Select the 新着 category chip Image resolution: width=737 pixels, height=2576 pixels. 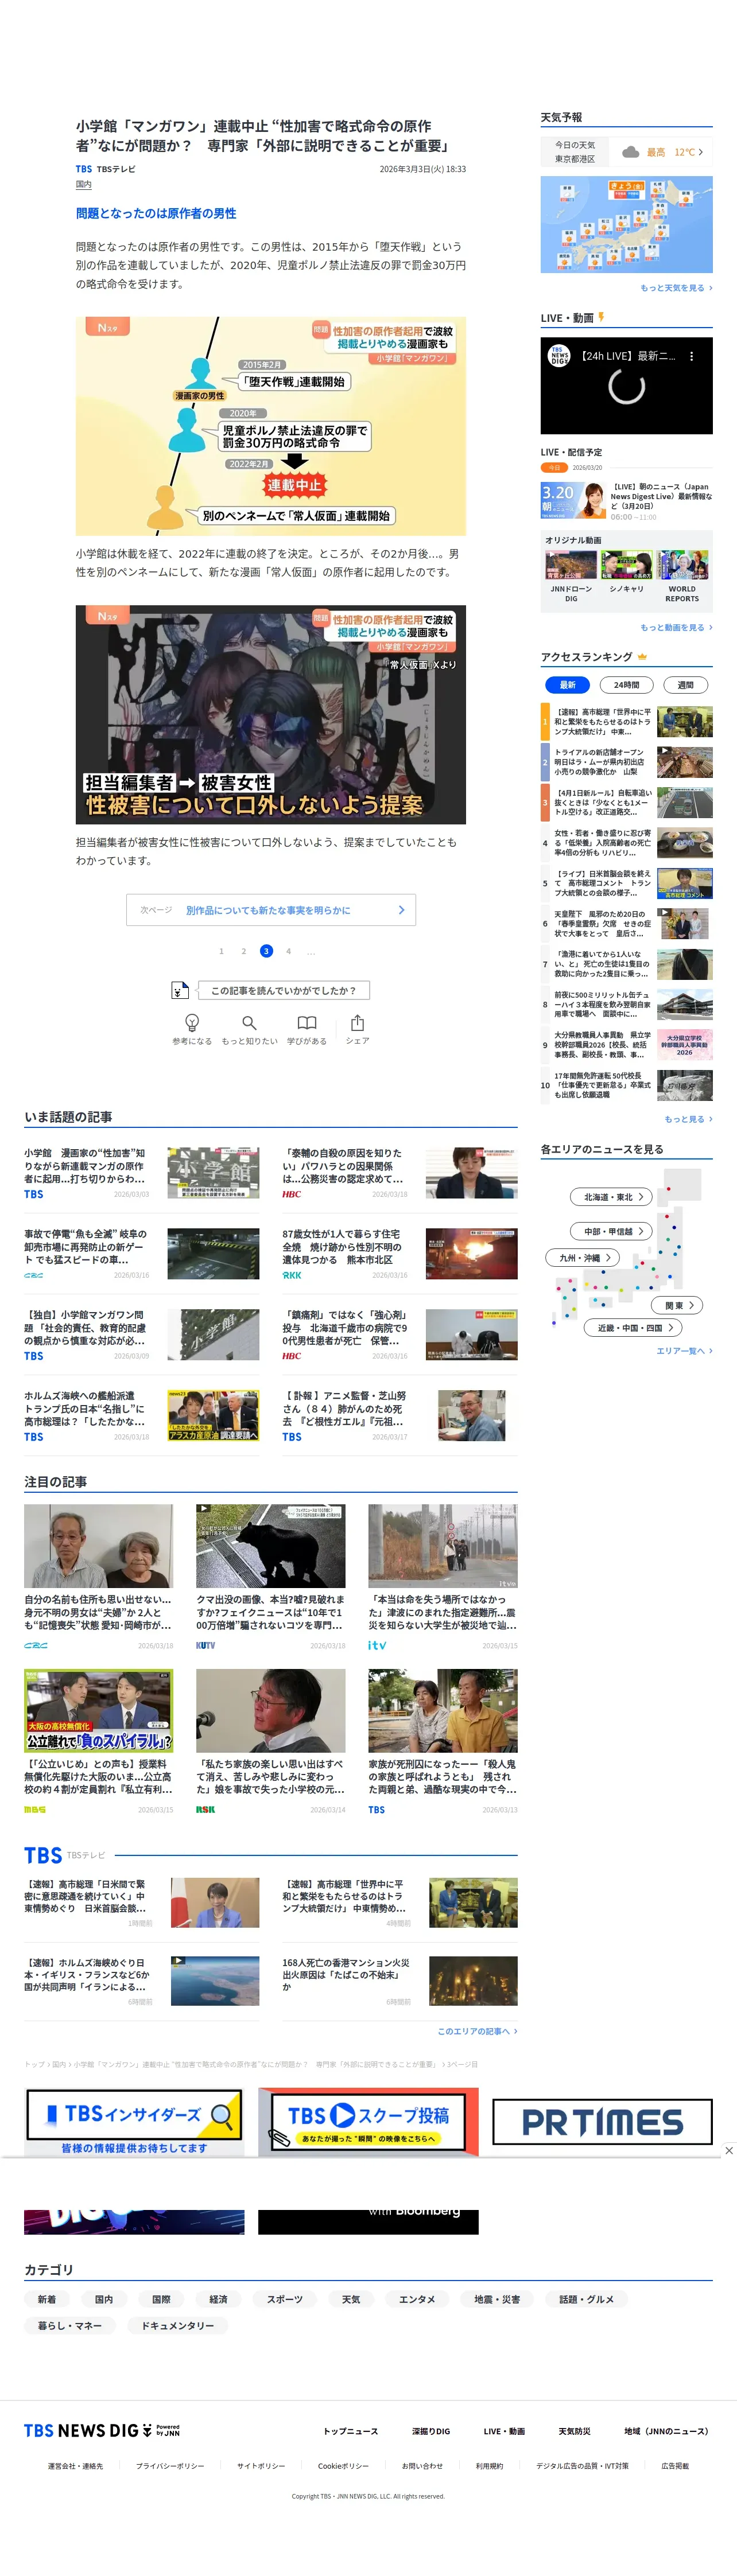pos(47,2299)
